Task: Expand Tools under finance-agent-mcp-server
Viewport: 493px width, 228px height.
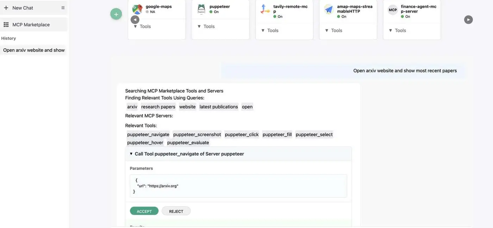Action: [x=397, y=31]
